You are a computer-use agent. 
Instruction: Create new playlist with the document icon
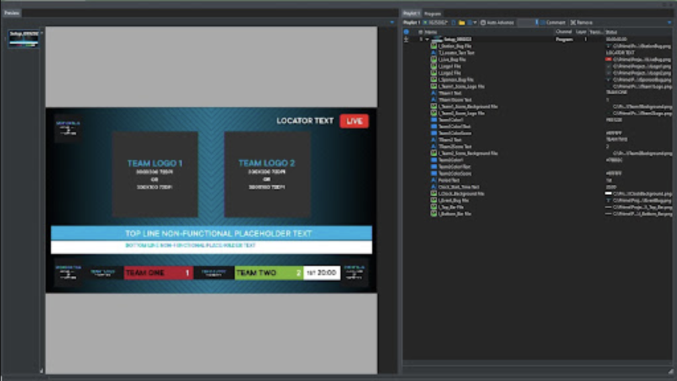[x=454, y=22]
